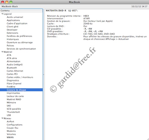Image resolution: width=149 pixels, height=140 pixels.
Task: Show the Coupe-feu settings entry
Action: point(13,128)
